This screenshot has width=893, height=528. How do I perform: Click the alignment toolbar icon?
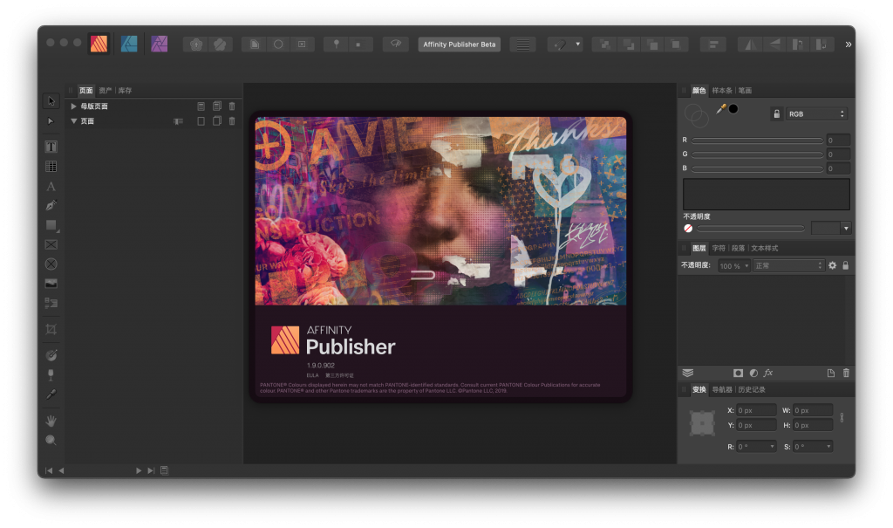click(x=713, y=45)
